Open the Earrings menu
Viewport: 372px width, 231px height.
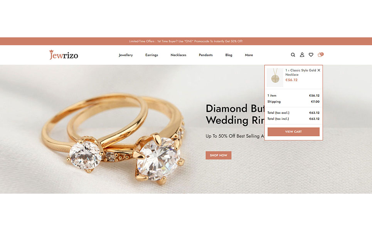point(151,55)
